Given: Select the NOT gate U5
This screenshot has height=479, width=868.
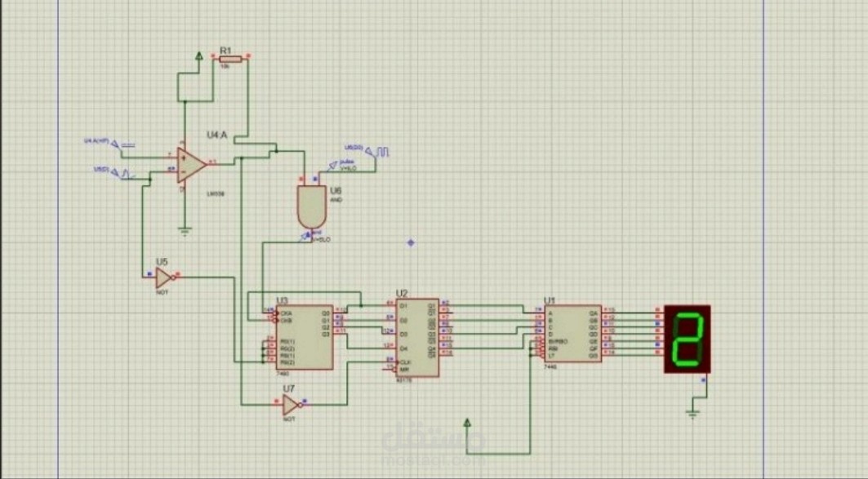Looking at the screenshot, I should click(163, 277).
